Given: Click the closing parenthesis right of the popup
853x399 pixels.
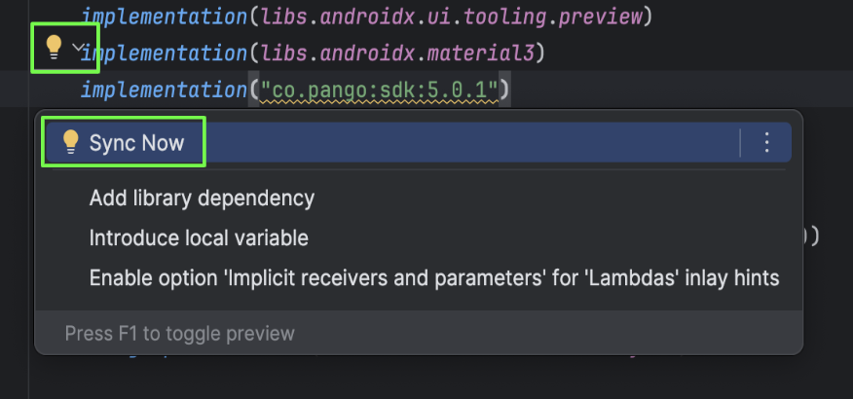Looking at the screenshot, I should (814, 236).
